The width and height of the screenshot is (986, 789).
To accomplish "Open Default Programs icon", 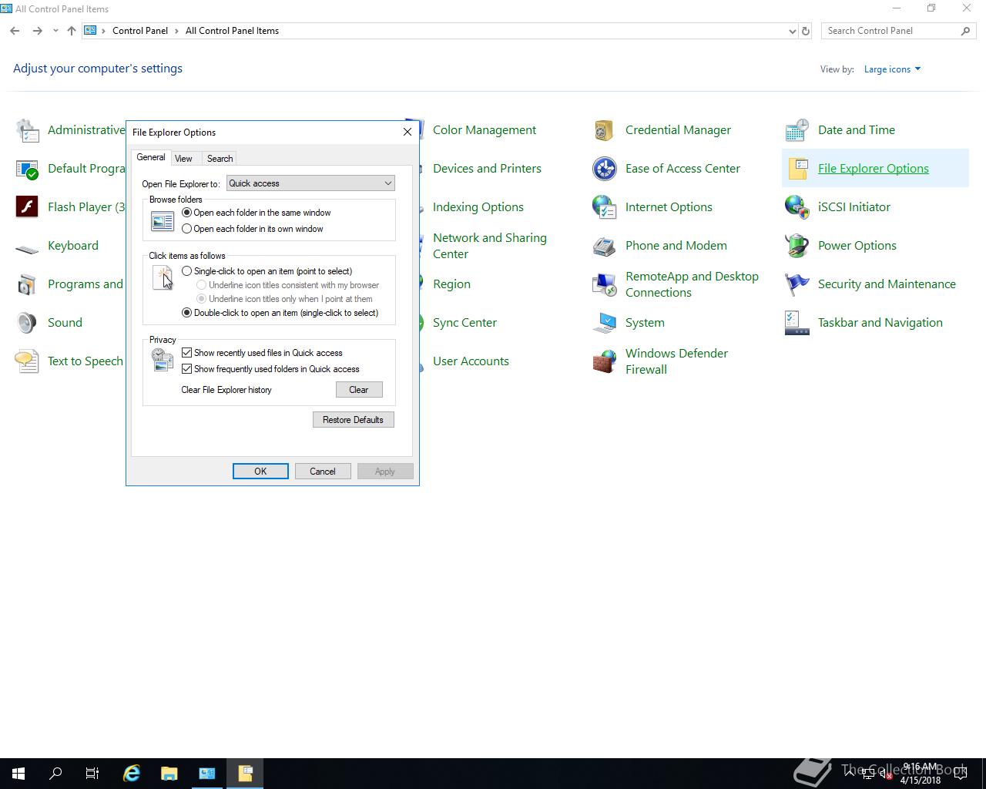I will [x=27, y=169].
